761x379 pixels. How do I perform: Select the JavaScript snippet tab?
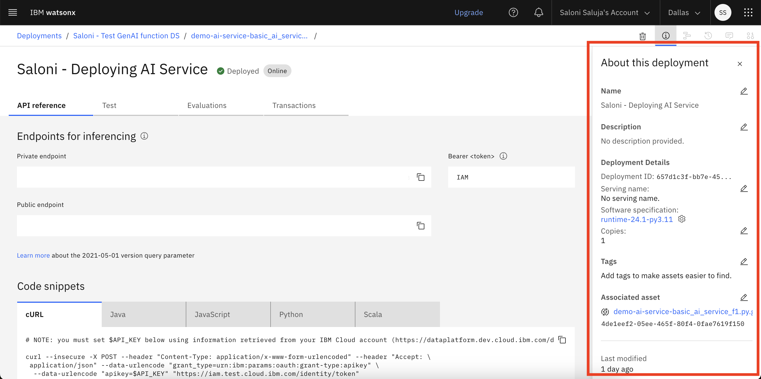228,314
